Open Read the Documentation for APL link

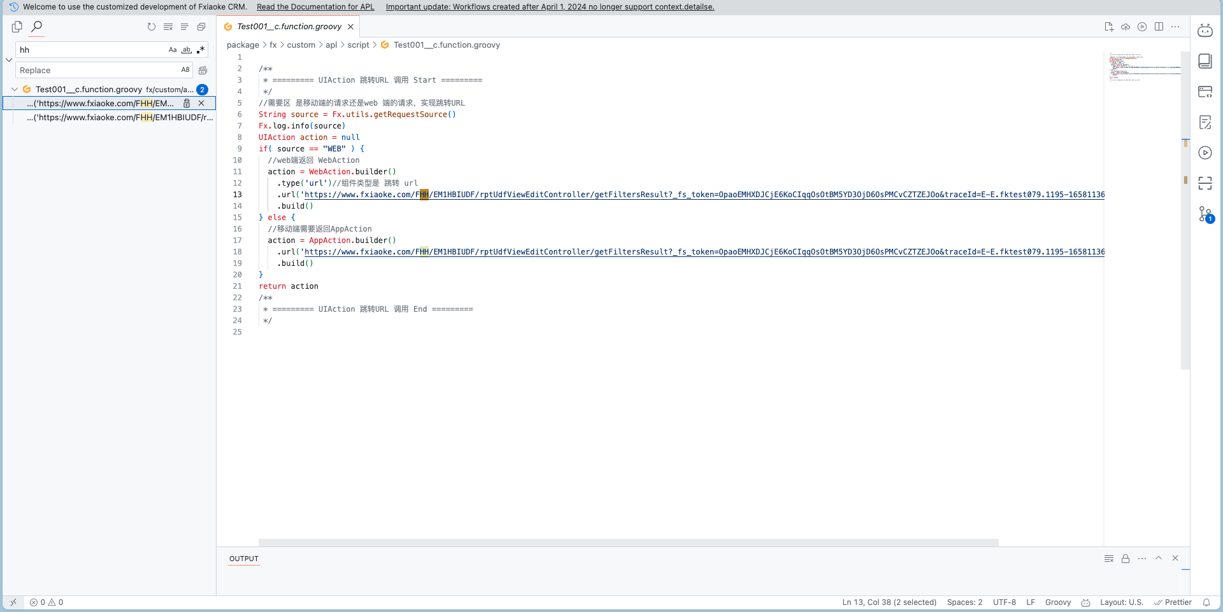315,7
